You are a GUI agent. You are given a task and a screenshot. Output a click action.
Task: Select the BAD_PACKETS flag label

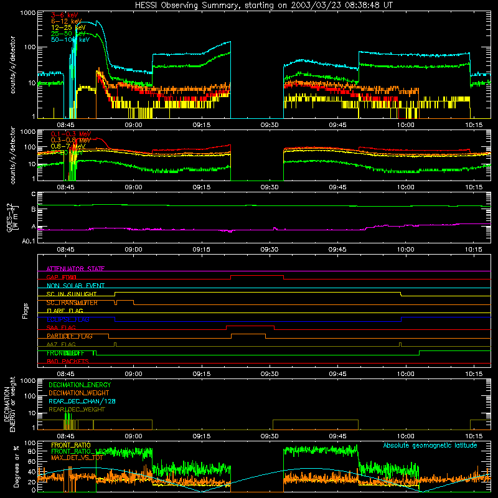tap(68, 361)
